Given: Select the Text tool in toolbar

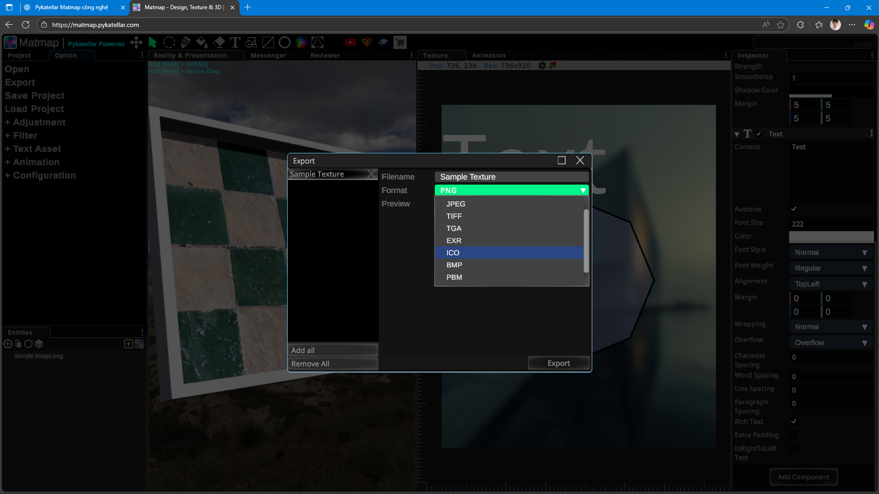Looking at the screenshot, I should click(235, 43).
